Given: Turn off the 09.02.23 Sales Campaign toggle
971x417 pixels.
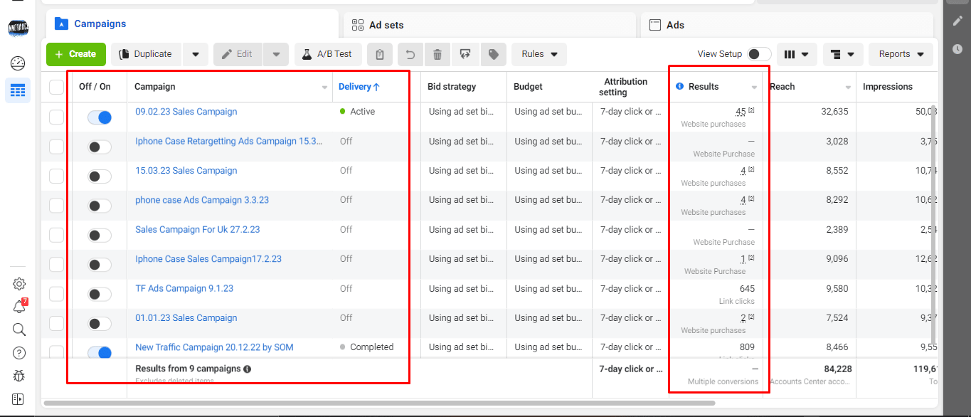Looking at the screenshot, I should coord(100,117).
